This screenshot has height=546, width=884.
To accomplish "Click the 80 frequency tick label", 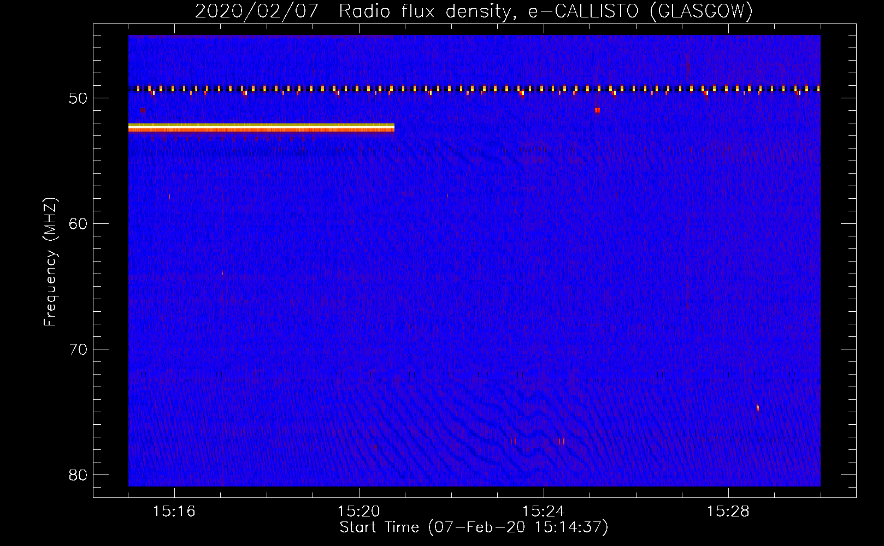I will pyautogui.click(x=78, y=475).
